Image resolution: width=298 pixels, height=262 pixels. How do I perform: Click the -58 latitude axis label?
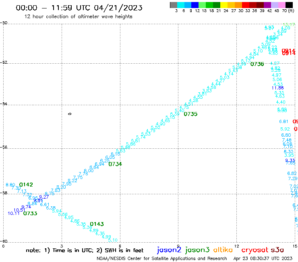(x=4, y=193)
